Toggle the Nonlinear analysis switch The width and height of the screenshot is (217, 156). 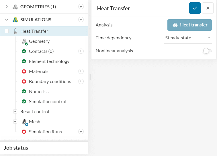(207, 51)
